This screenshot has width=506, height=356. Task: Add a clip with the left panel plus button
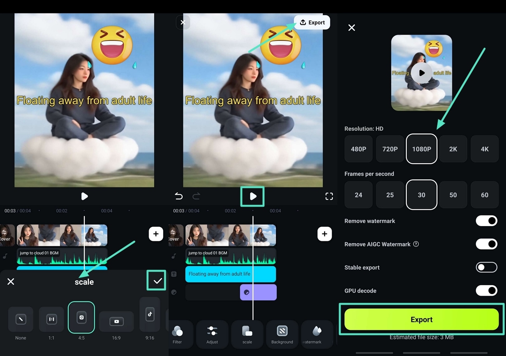pyautogui.click(x=156, y=234)
